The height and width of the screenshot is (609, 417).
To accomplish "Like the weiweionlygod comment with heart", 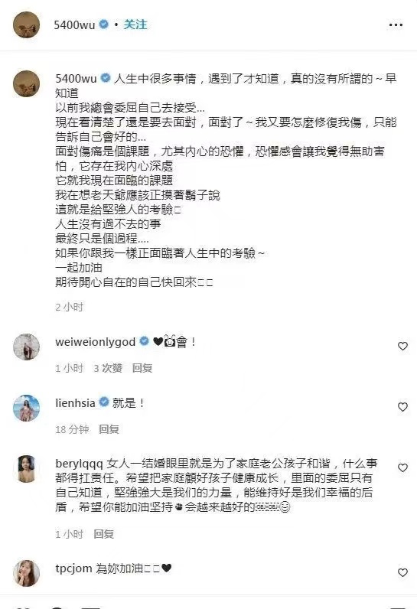I will pyautogui.click(x=402, y=346).
